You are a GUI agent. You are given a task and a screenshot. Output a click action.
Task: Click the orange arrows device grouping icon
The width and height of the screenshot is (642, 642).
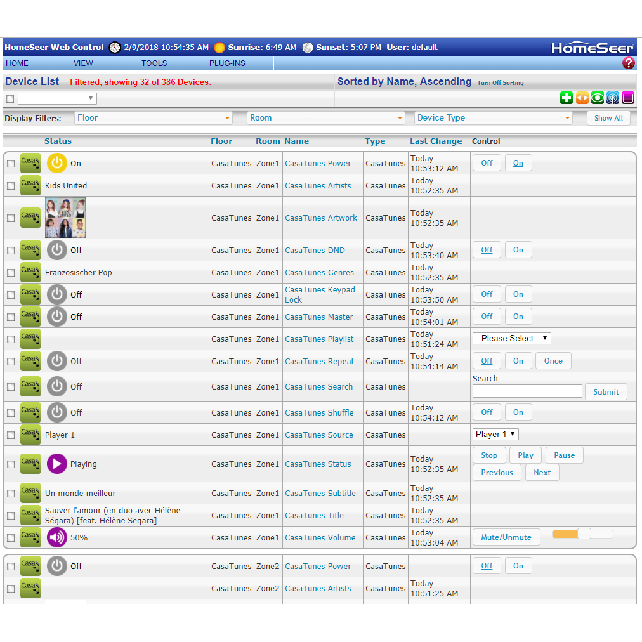582,98
